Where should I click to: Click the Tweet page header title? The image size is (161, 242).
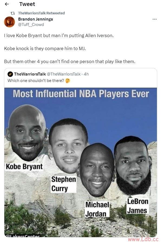pos(27,4)
